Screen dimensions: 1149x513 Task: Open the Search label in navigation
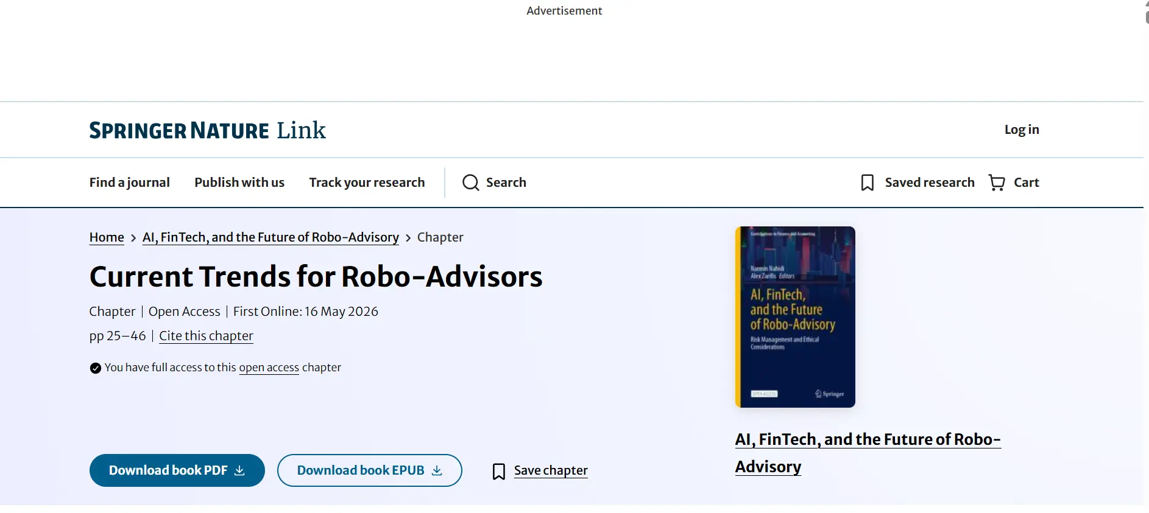point(506,183)
